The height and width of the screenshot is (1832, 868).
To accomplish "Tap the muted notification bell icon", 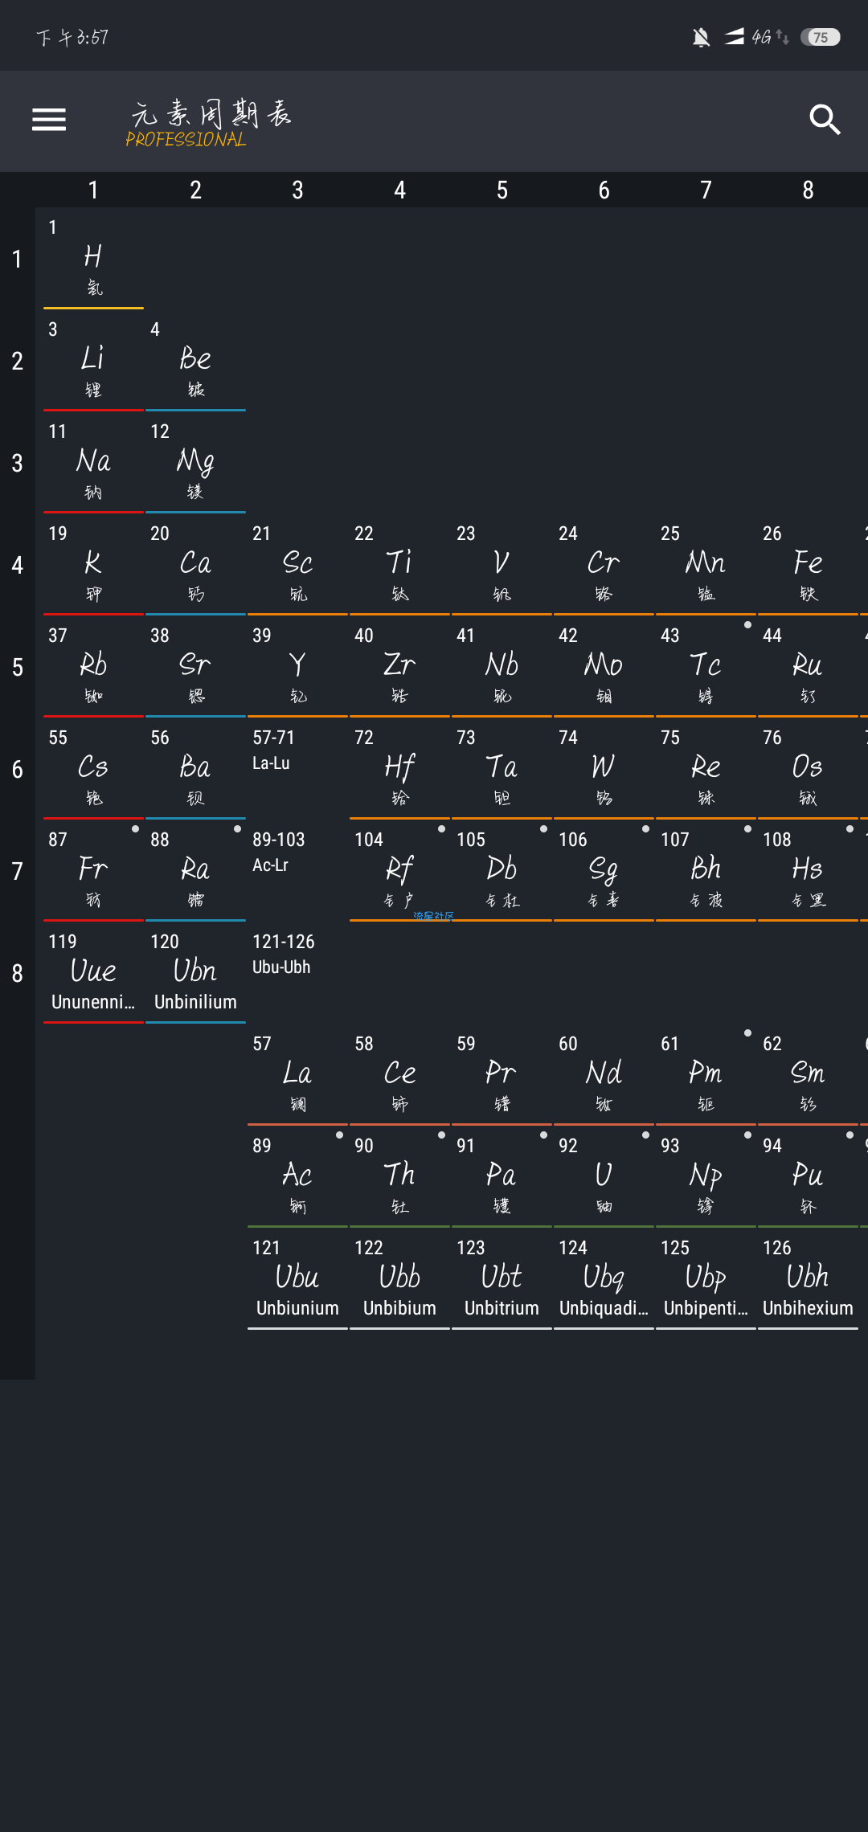I will pos(701,37).
